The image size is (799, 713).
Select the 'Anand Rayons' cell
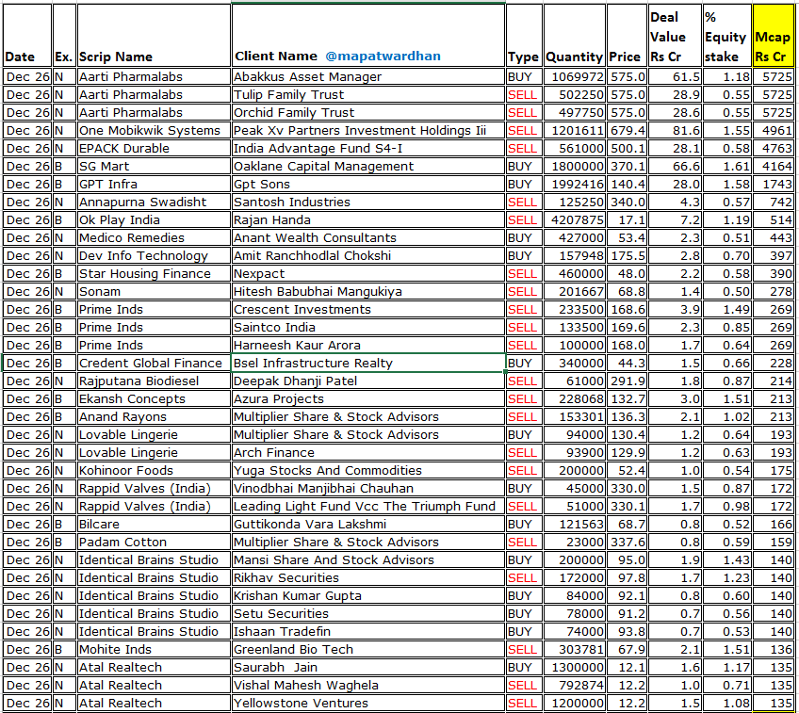tap(154, 416)
